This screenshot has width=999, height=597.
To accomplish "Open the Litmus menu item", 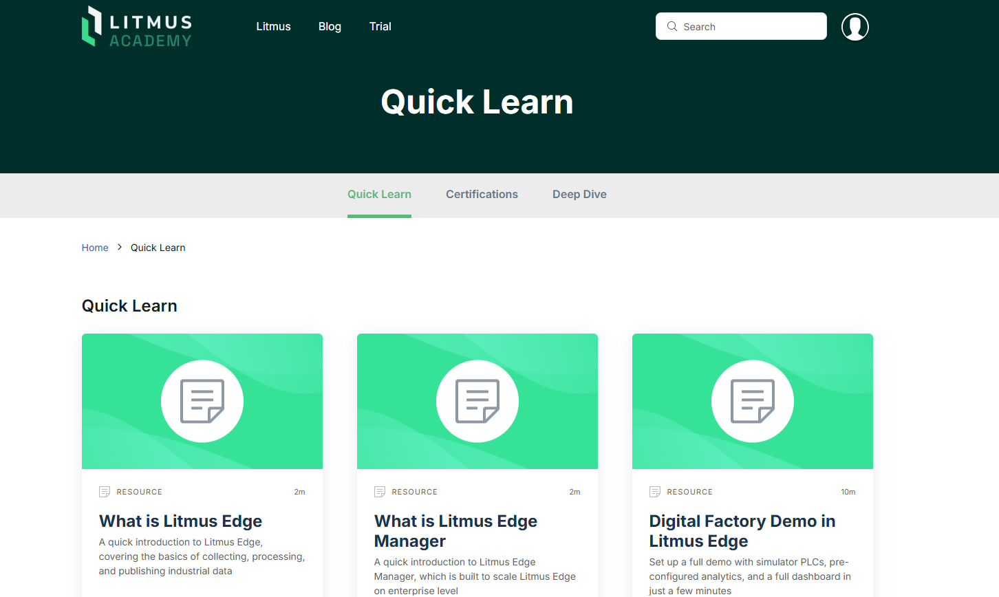I will (273, 26).
